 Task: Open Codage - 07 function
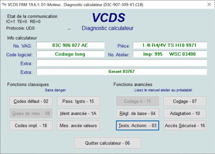185,101
